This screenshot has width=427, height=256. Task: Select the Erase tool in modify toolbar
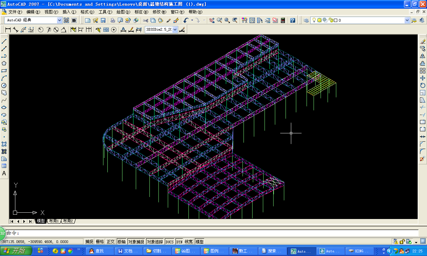pyautogui.click(x=423, y=41)
